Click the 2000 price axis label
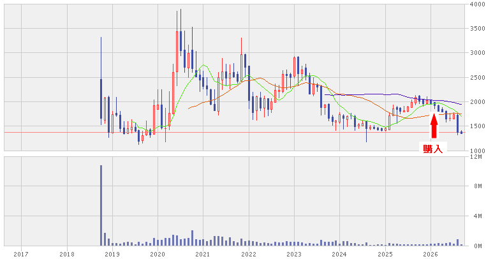This screenshot has height=259, width=486. [477, 102]
